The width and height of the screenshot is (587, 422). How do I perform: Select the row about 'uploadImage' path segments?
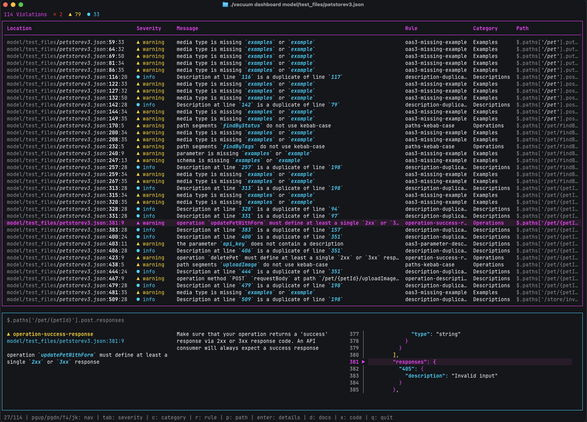tap(293, 265)
